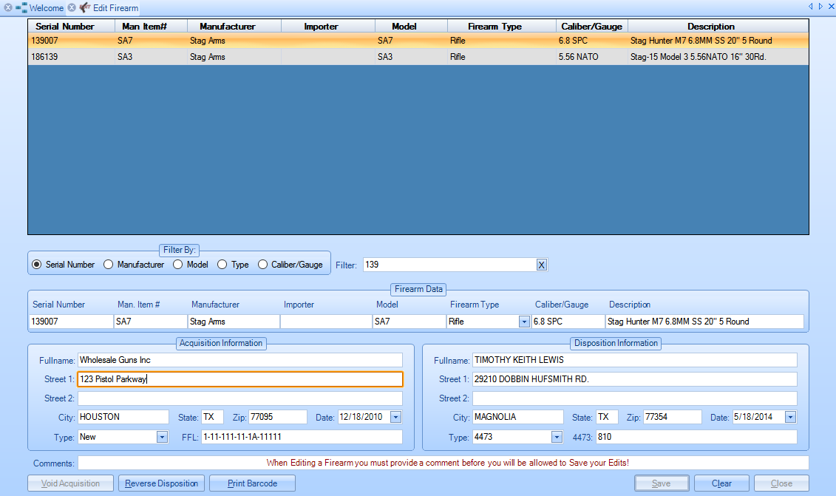Sort by the Importer column header

[x=328, y=26]
